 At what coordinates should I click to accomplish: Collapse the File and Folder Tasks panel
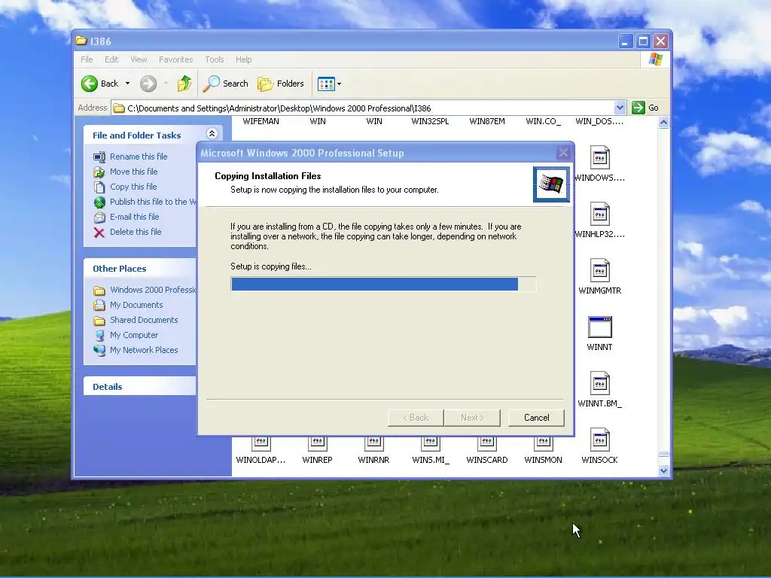tap(212, 134)
